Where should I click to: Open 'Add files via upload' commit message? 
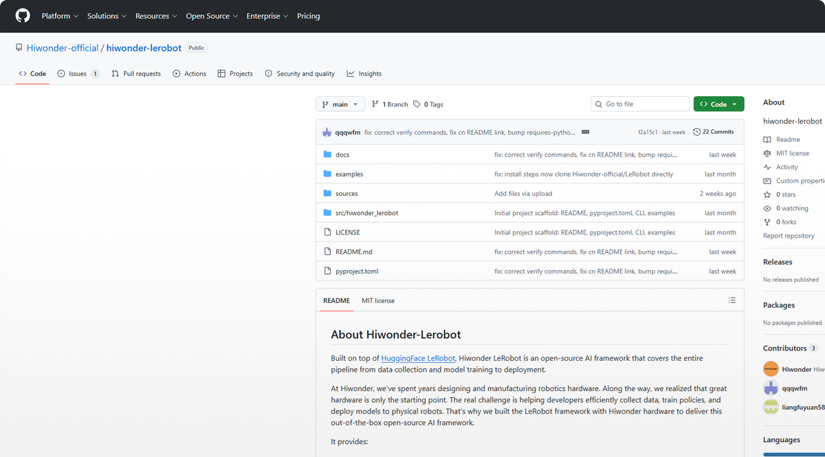click(523, 194)
